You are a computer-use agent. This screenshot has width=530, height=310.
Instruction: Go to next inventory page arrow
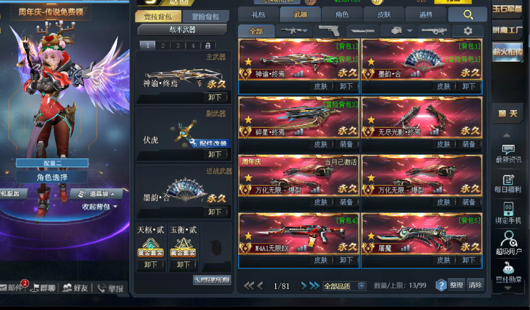[303, 286]
